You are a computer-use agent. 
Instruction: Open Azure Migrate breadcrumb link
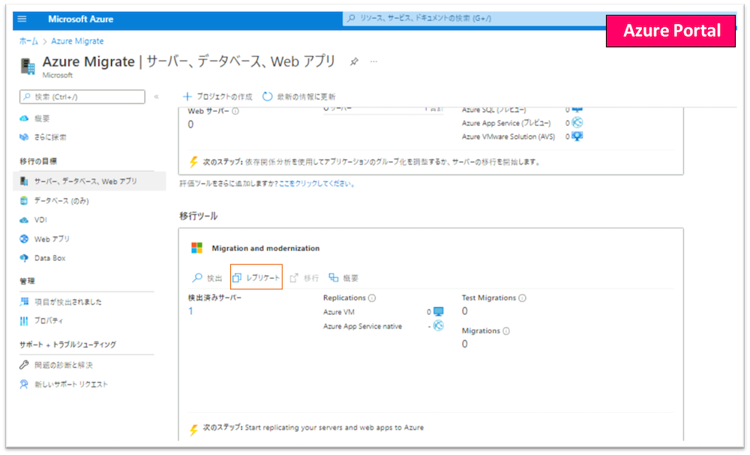coord(77,41)
